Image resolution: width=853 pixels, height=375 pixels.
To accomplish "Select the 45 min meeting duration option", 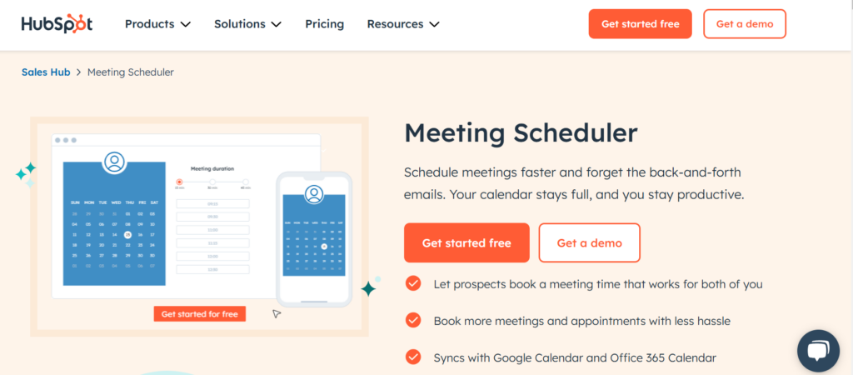I will pos(246,181).
